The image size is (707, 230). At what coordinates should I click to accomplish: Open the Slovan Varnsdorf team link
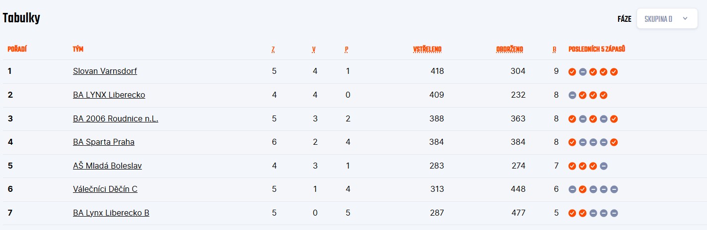click(x=105, y=71)
